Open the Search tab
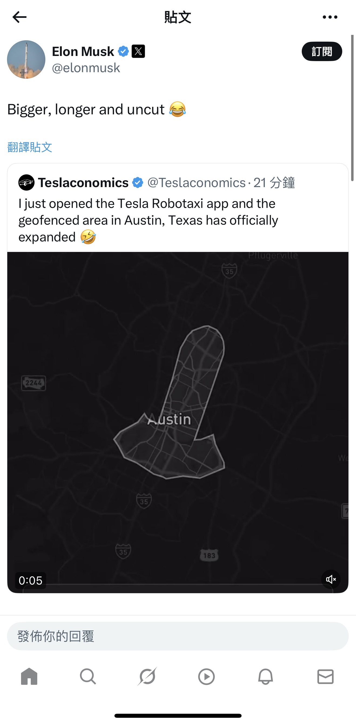The width and height of the screenshot is (356, 724). tap(88, 676)
